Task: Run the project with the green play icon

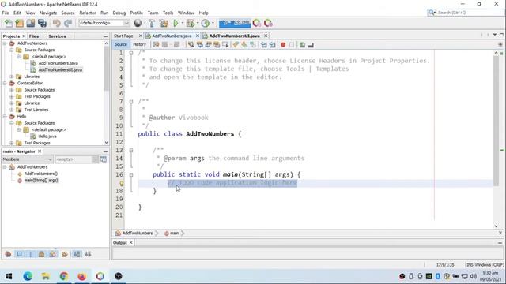Action: pyautogui.click(x=176, y=23)
